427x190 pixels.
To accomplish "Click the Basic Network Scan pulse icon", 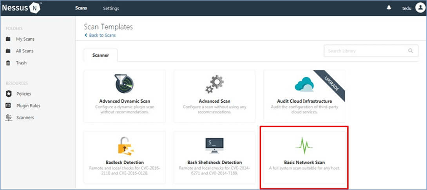I will tap(304, 146).
